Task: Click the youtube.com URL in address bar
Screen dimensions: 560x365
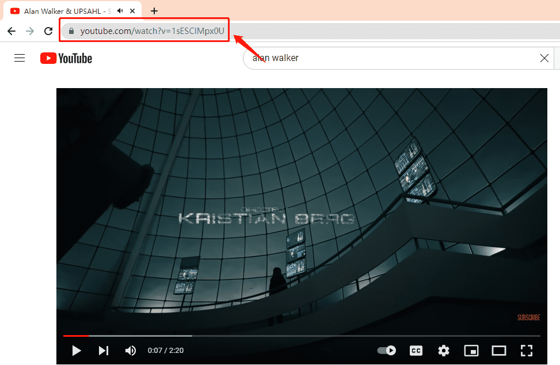Action: pyautogui.click(x=152, y=31)
